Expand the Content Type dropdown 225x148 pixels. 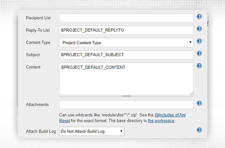(x=126, y=43)
